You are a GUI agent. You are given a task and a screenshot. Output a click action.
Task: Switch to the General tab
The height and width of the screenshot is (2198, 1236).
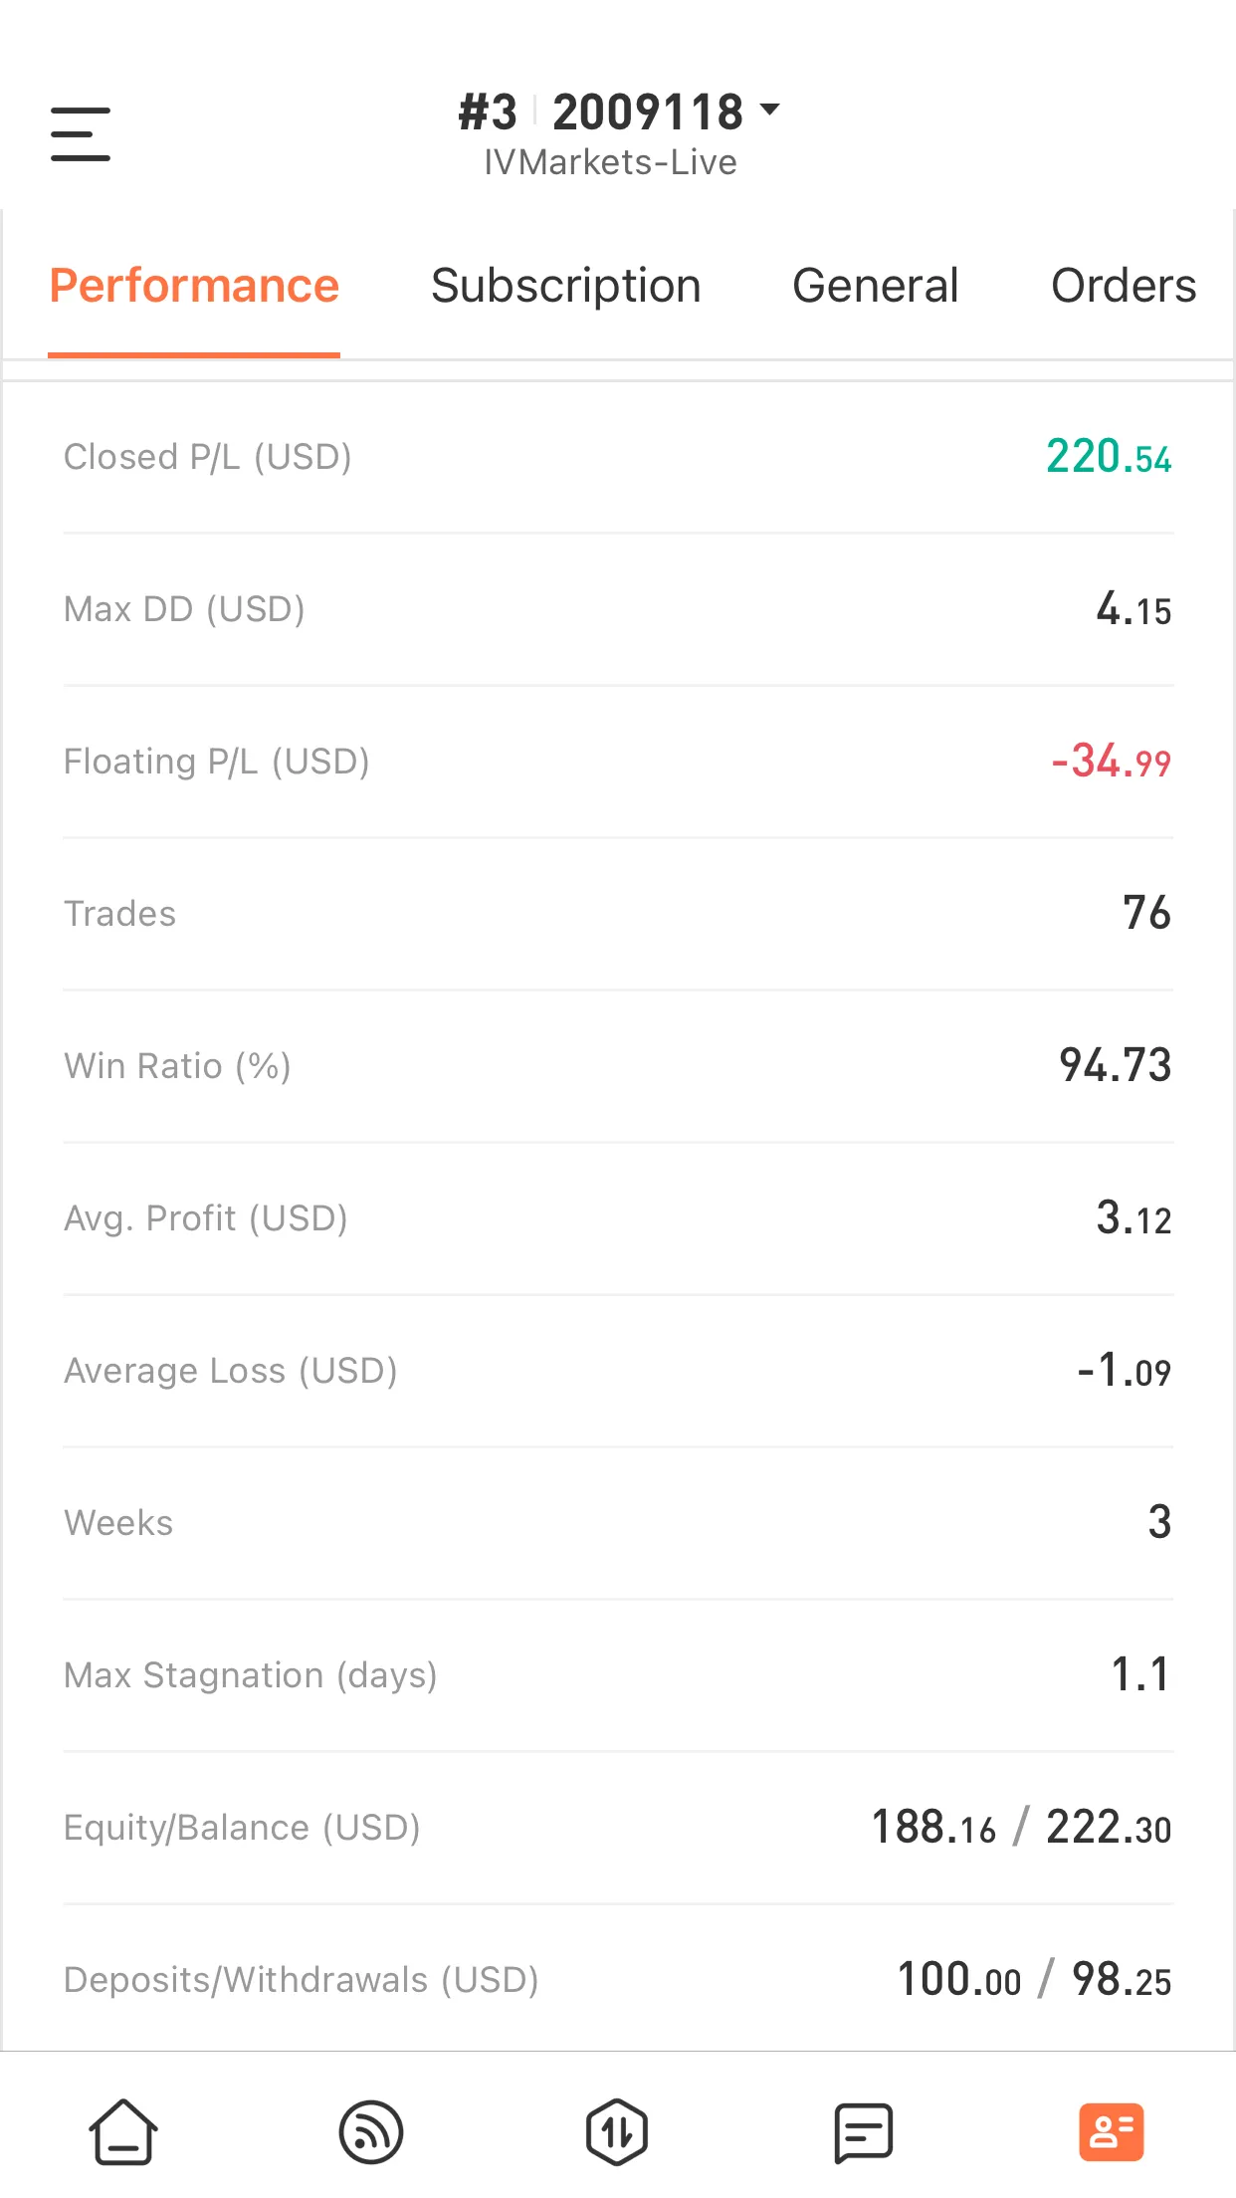[x=876, y=286]
